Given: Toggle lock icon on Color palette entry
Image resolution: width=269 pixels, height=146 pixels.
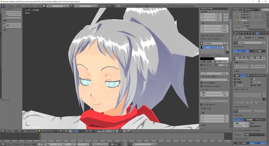Looking at the screenshot, I should click(217, 48).
